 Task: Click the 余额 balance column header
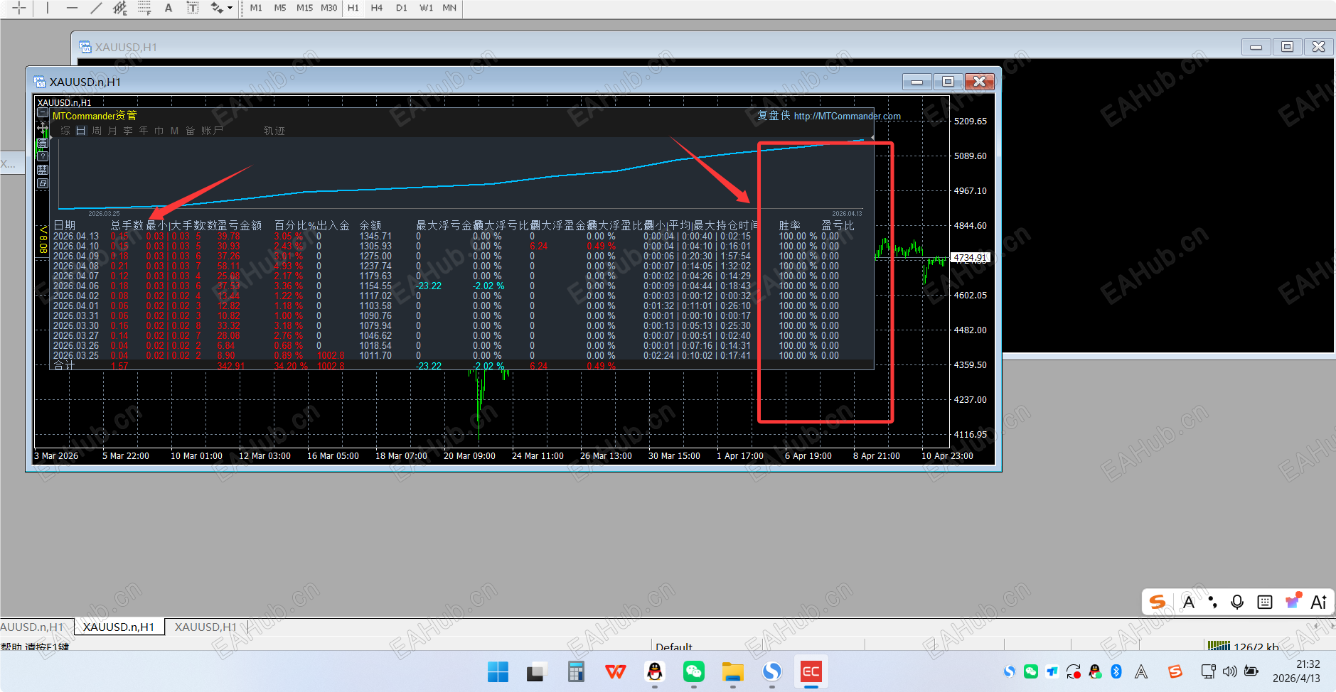tap(370, 226)
